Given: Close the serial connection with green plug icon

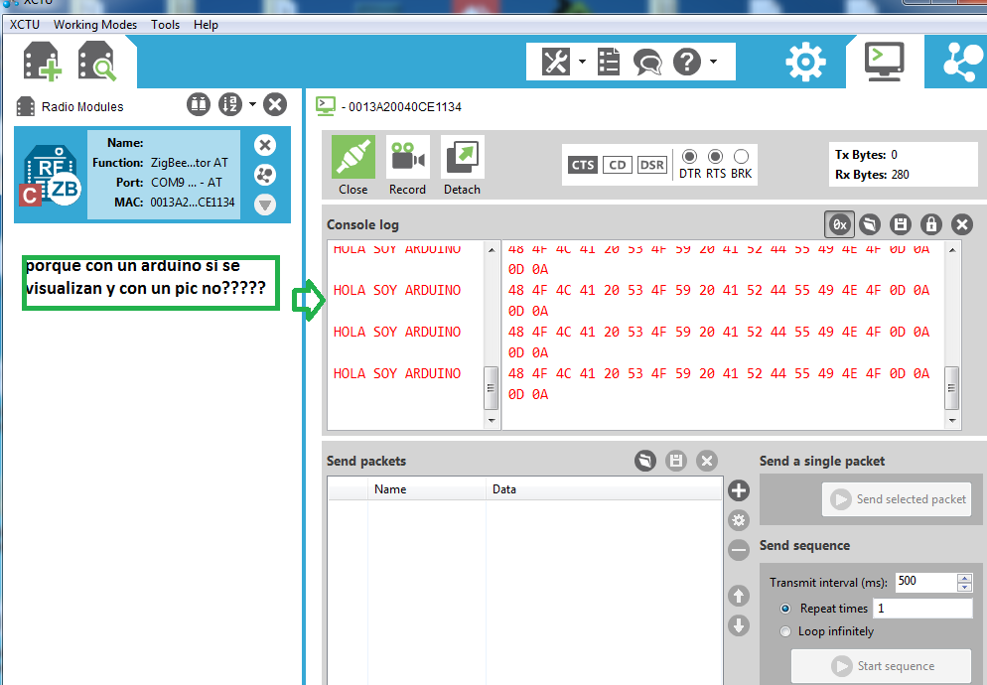Looking at the screenshot, I should pyautogui.click(x=353, y=157).
